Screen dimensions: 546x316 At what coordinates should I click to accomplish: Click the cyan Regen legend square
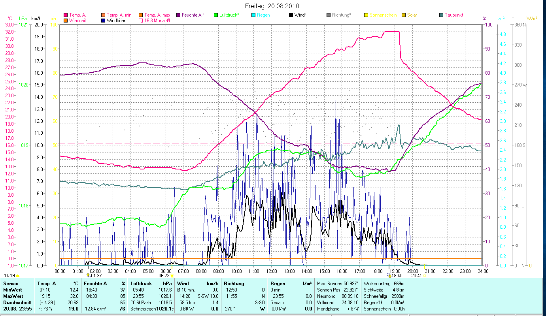coord(253,15)
